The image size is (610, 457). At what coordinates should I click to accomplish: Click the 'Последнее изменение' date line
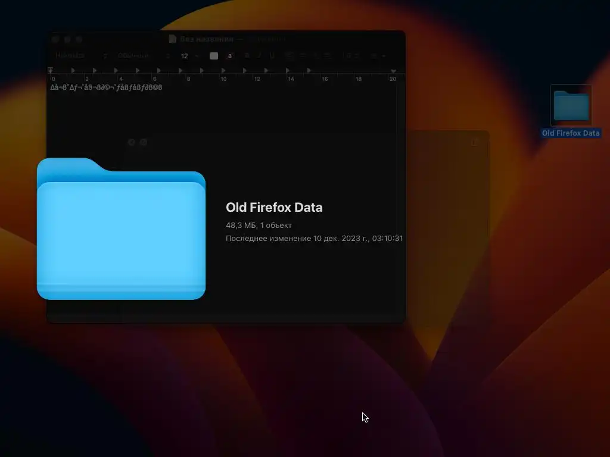pyautogui.click(x=315, y=238)
